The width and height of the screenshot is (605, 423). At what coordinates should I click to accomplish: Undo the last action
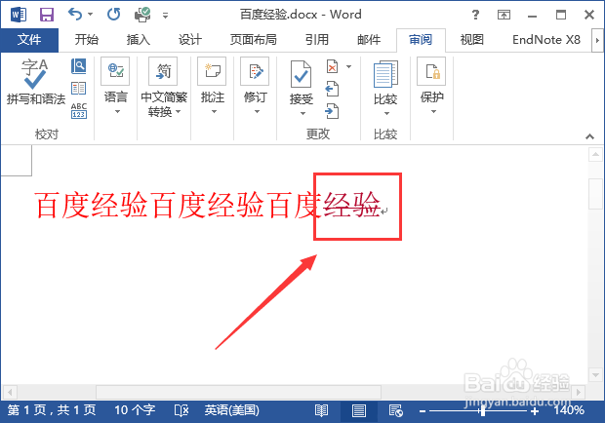75,15
